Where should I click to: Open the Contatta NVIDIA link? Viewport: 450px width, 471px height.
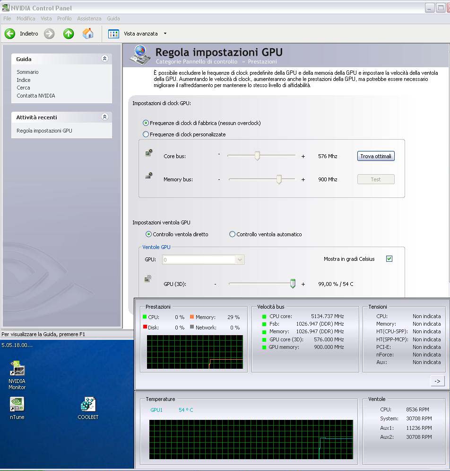[36, 96]
